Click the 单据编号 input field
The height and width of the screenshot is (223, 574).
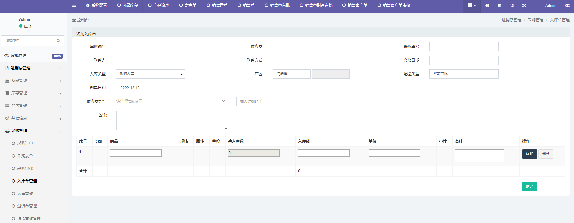[150, 46]
